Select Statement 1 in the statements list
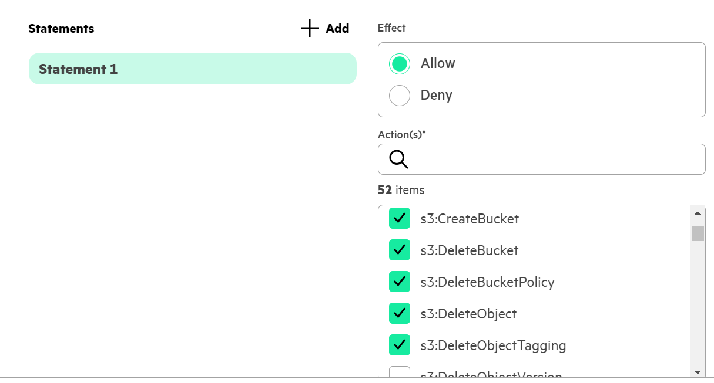 tap(192, 69)
